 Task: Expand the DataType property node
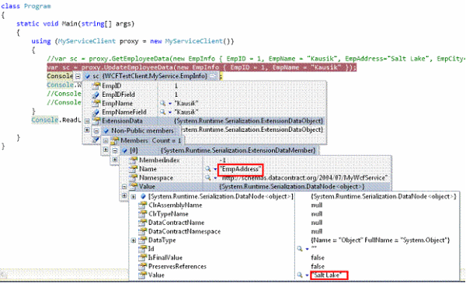(134, 240)
